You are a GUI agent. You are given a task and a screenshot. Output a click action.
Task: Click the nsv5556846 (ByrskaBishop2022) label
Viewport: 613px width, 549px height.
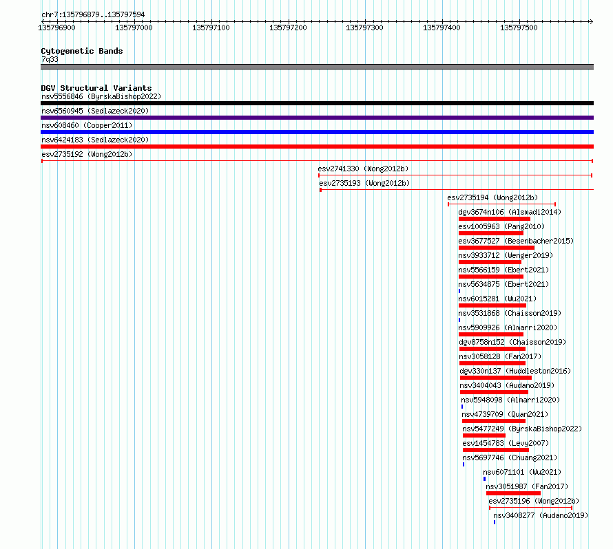(x=101, y=96)
